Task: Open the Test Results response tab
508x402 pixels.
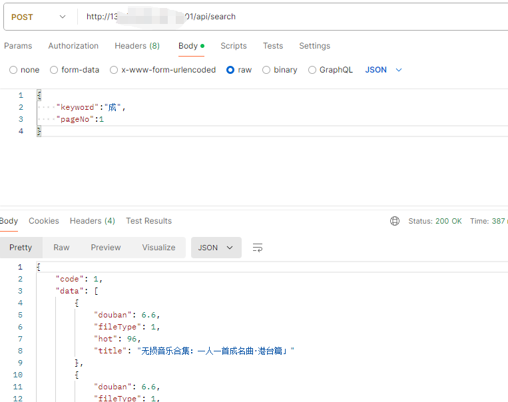Action: point(148,221)
